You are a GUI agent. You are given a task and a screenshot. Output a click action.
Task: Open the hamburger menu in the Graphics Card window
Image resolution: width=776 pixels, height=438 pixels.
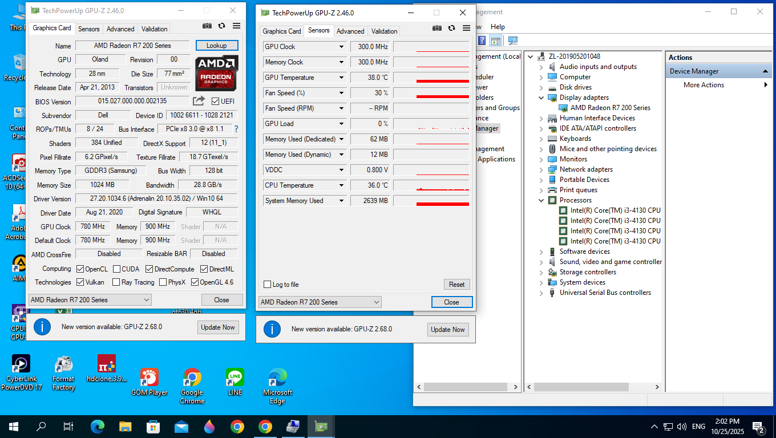tap(236, 26)
